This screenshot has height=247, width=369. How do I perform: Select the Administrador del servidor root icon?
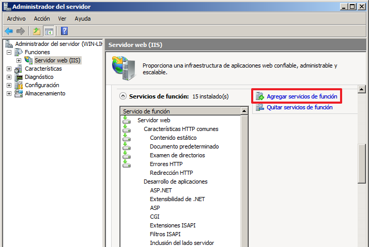pyautogui.click(x=9, y=44)
